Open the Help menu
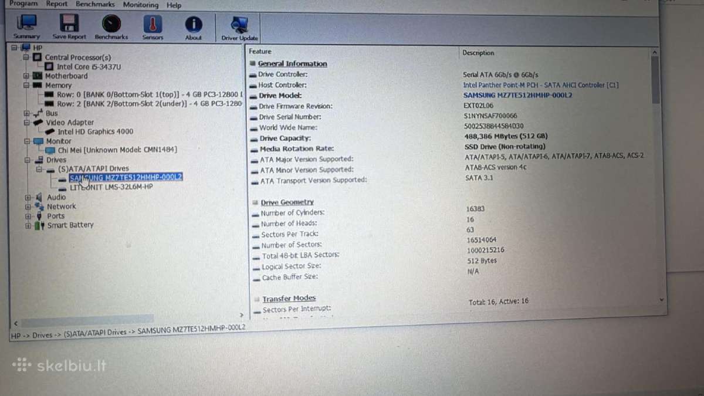 point(174,5)
